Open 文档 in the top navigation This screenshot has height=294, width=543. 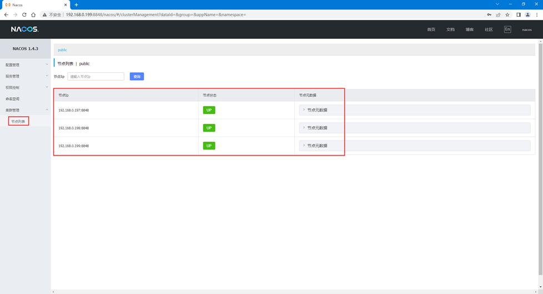[450, 29]
